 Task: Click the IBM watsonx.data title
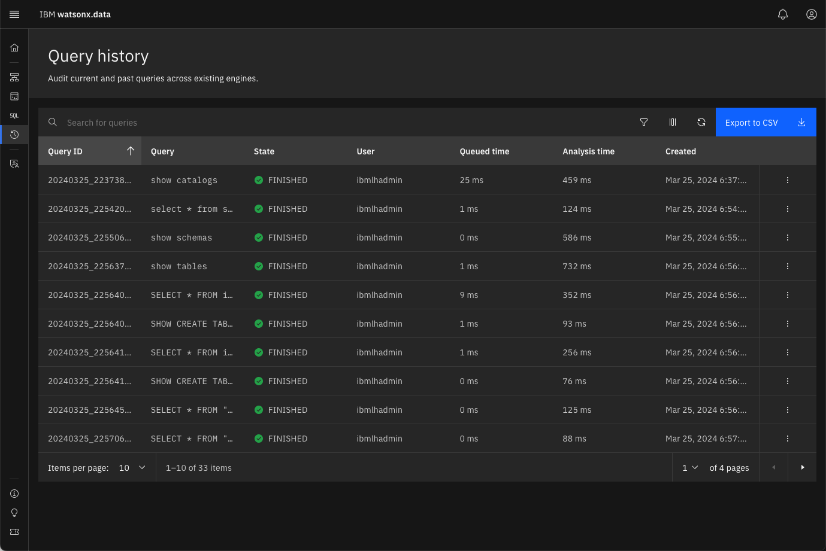[75, 14]
